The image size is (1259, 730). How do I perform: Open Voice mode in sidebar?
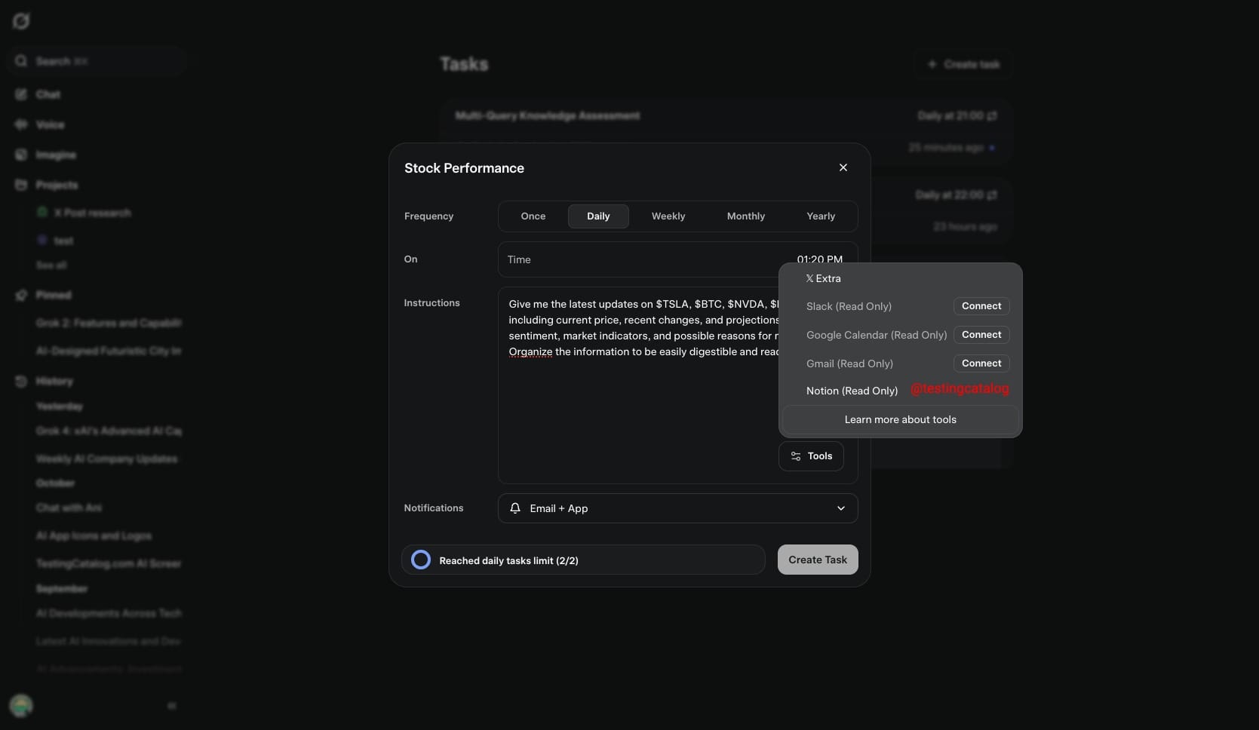[x=50, y=124]
